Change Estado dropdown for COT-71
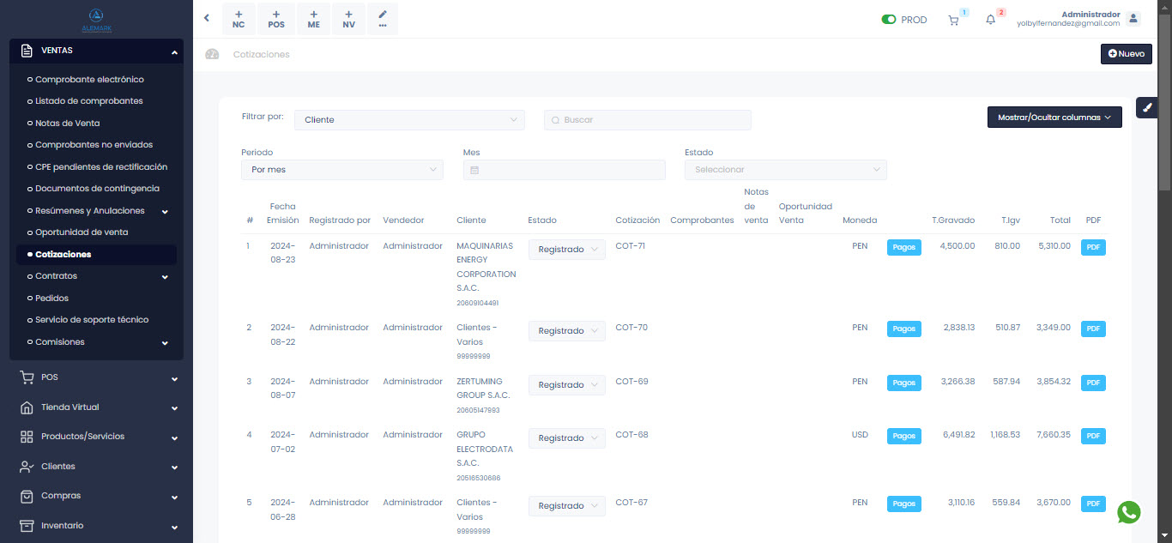 pos(566,250)
